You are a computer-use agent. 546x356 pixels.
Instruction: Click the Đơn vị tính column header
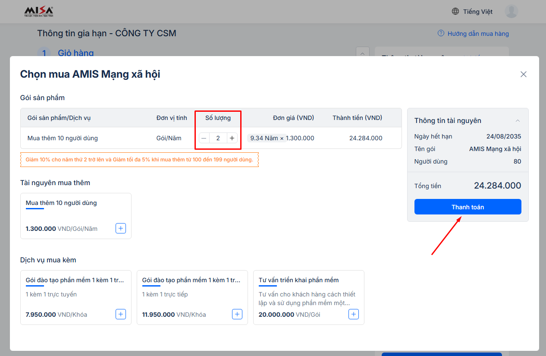pos(172,118)
